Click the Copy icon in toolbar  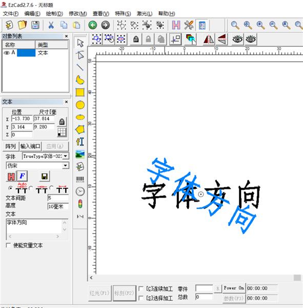coord(64,25)
